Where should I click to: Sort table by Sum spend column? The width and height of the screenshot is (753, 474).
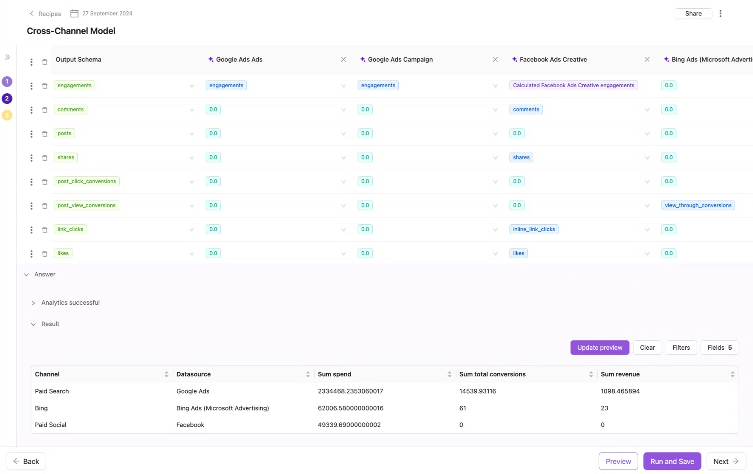(x=449, y=374)
